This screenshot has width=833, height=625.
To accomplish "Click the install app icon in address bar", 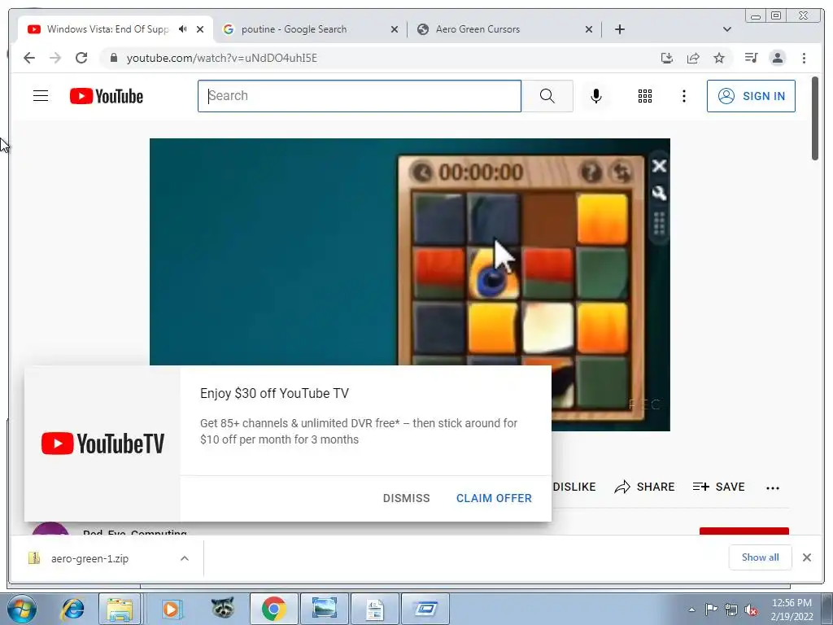I will pos(667,58).
